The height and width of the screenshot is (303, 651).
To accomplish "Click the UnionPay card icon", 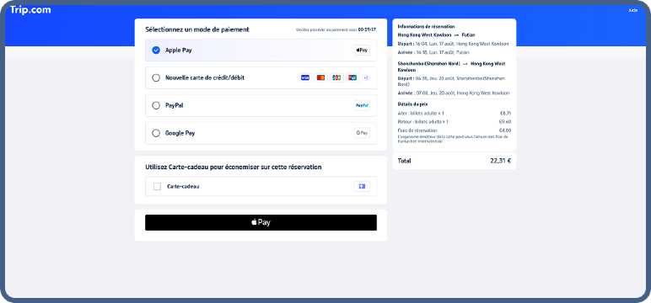I will pyautogui.click(x=352, y=78).
